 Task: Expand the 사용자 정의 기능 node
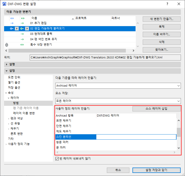(x=6, y=144)
